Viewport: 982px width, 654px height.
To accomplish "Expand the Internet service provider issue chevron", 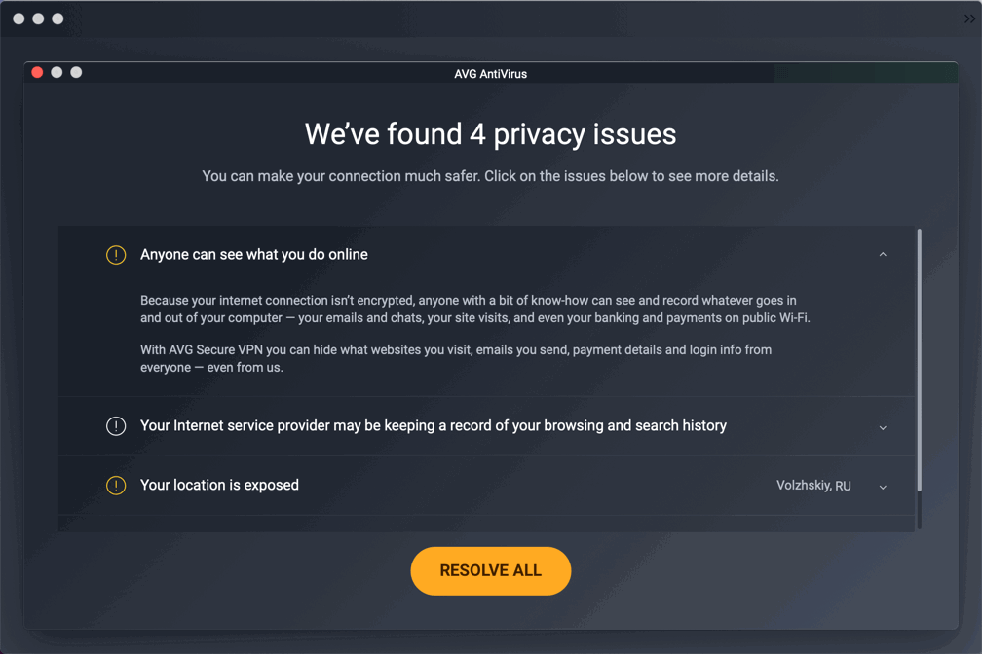I will tap(883, 427).
